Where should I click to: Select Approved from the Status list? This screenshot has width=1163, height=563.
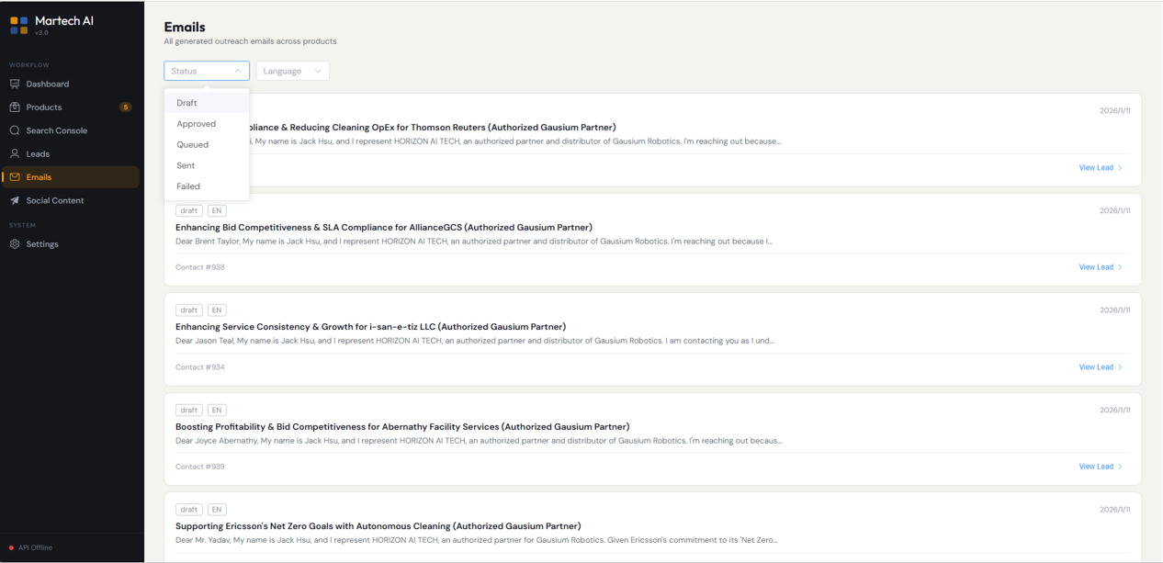(207, 124)
